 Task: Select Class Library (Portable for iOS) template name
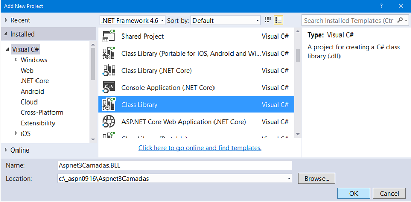pyautogui.click(x=191, y=53)
